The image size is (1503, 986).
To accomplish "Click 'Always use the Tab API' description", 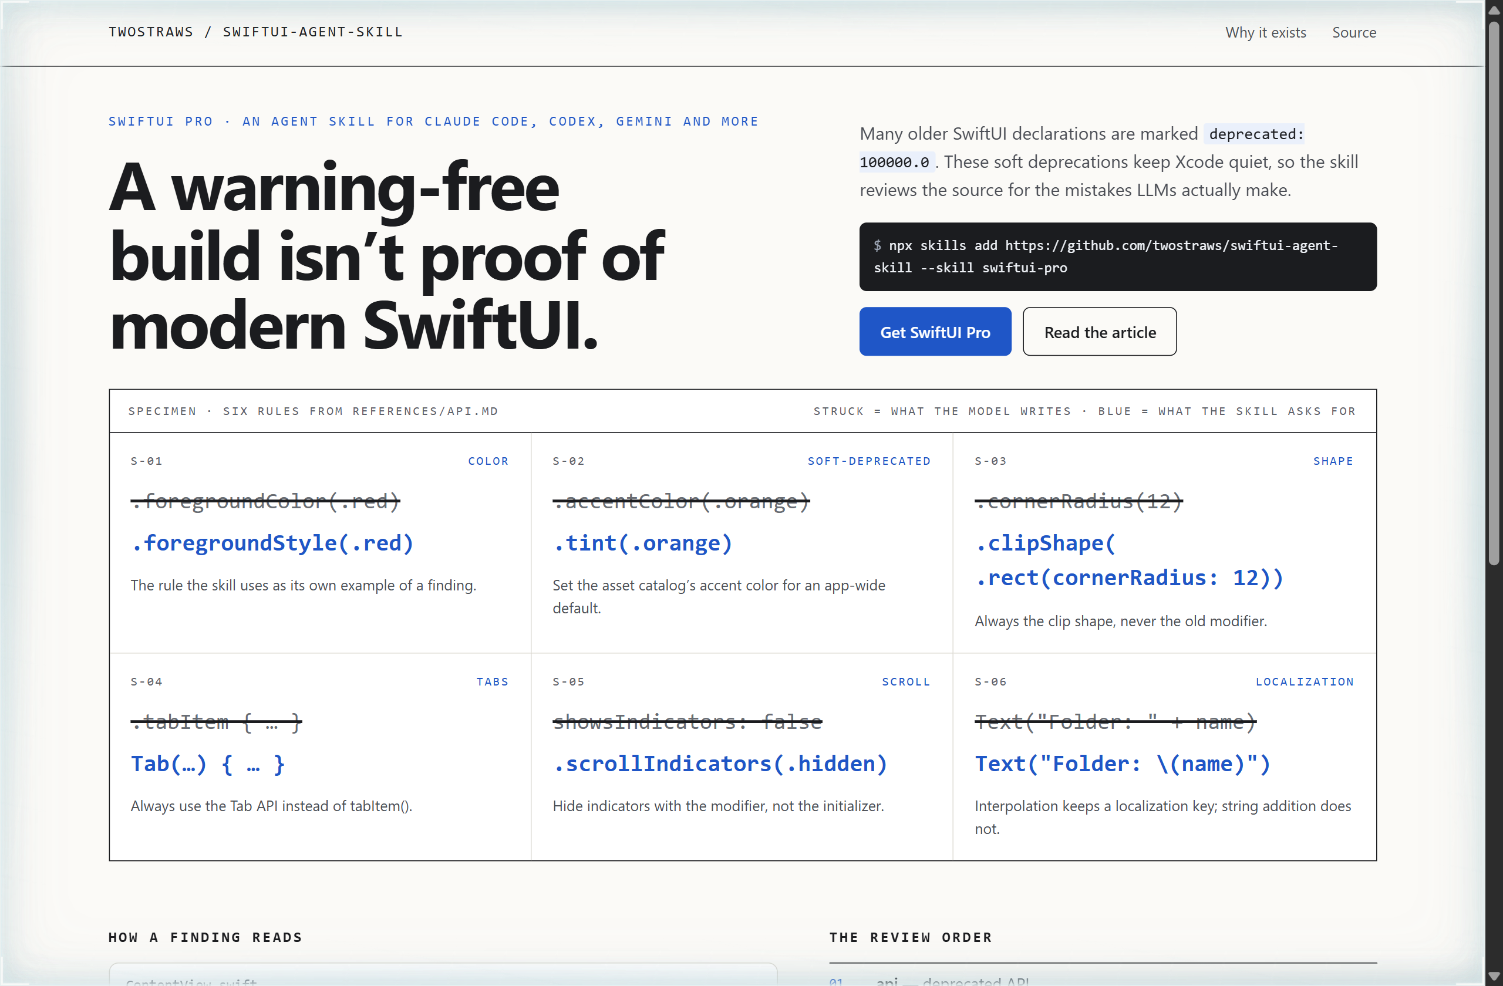I will pos(272,806).
